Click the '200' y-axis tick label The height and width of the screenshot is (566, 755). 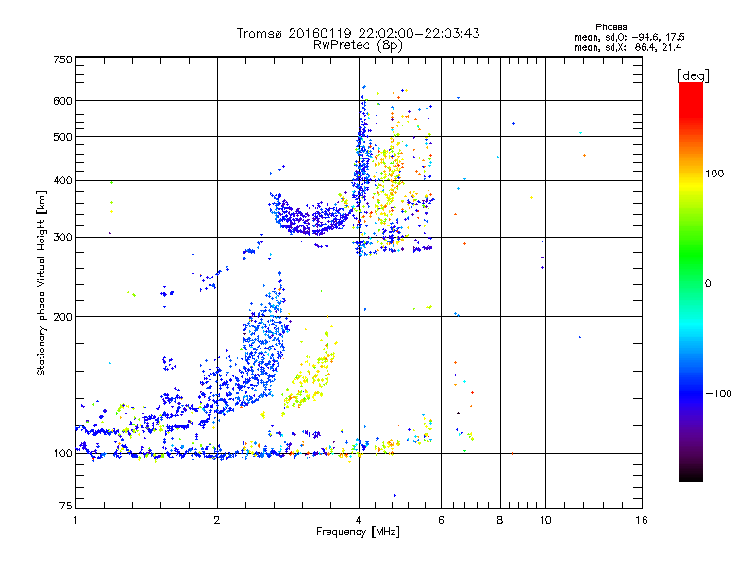tap(62, 317)
